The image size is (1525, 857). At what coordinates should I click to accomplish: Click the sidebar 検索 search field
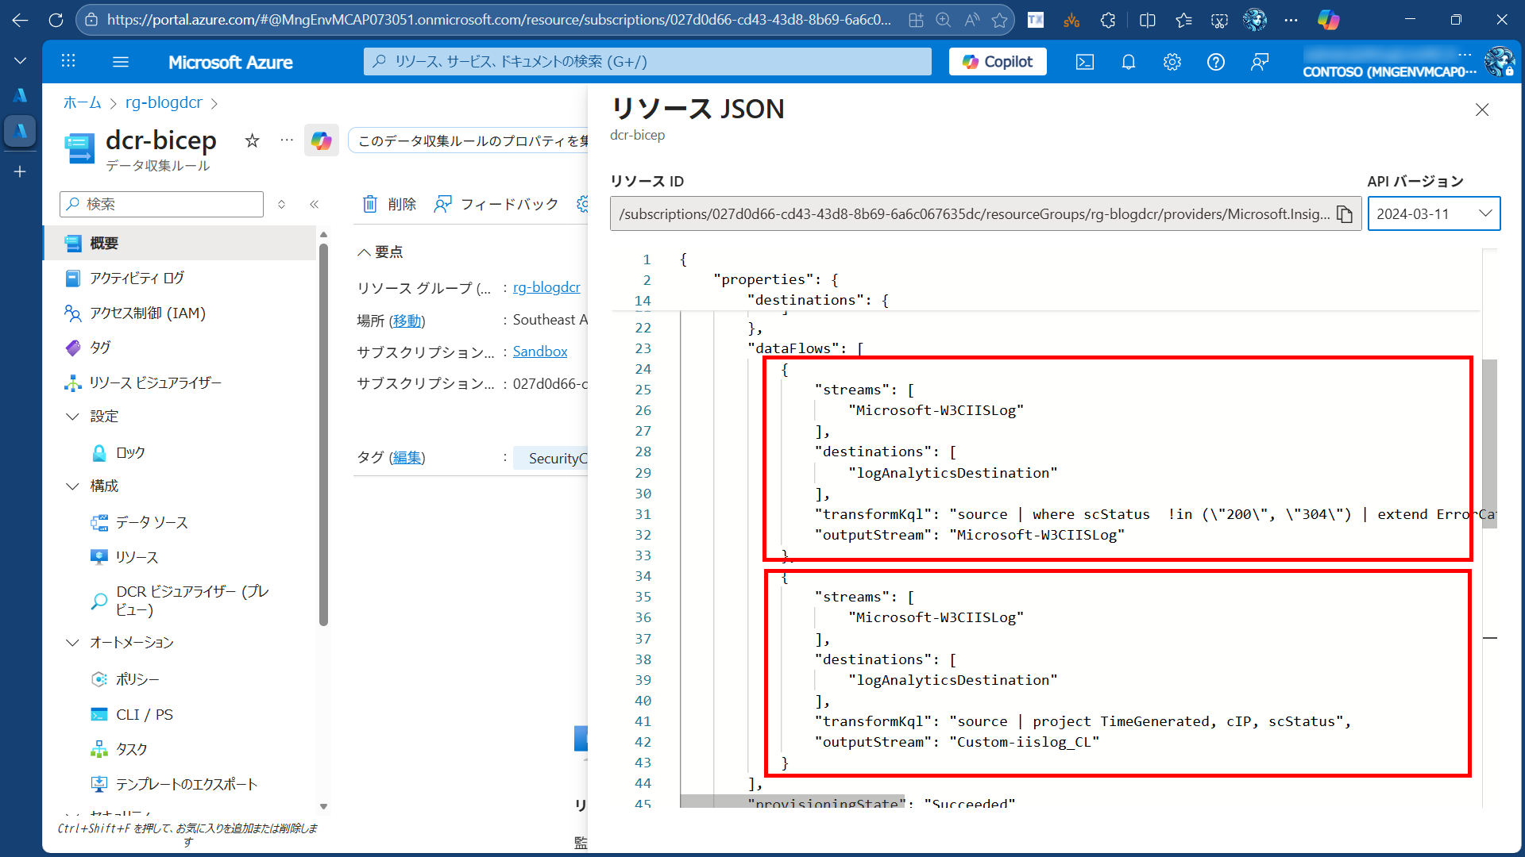click(x=162, y=204)
